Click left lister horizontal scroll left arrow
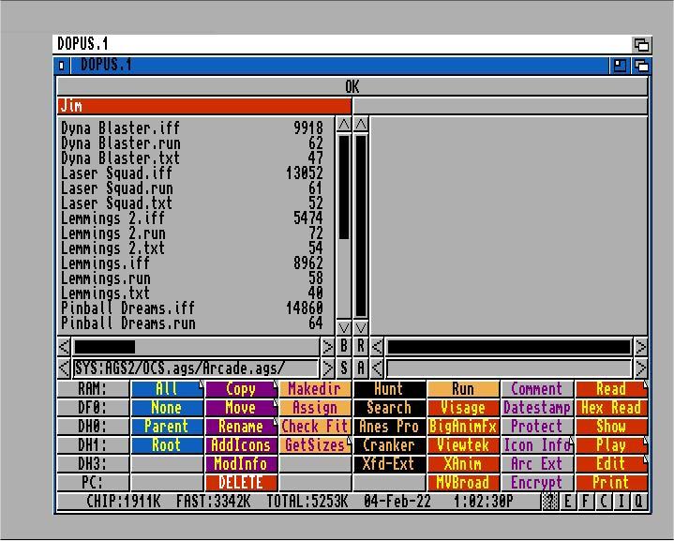 click(x=64, y=347)
